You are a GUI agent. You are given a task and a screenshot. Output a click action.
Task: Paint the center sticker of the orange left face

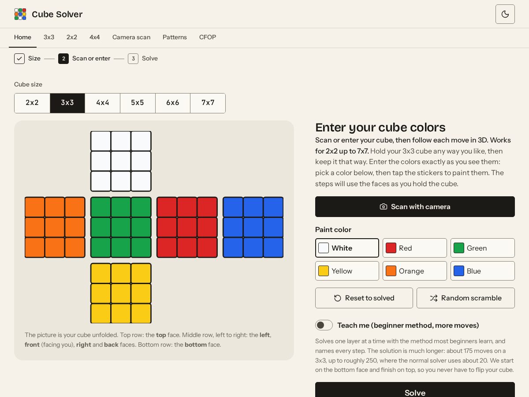click(x=55, y=227)
